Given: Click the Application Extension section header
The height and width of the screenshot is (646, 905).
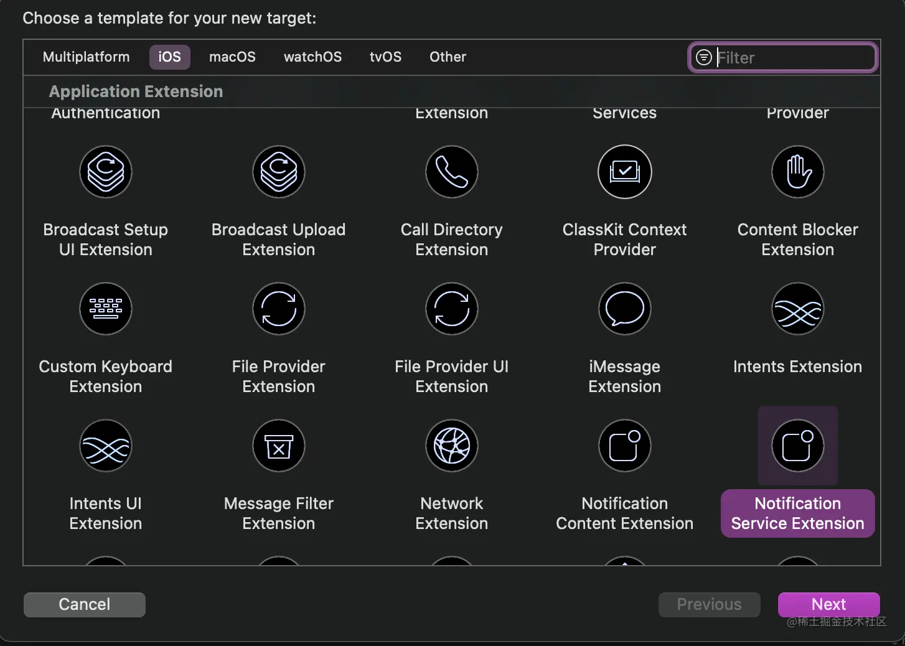Looking at the screenshot, I should pyautogui.click(x=136, y=91).
